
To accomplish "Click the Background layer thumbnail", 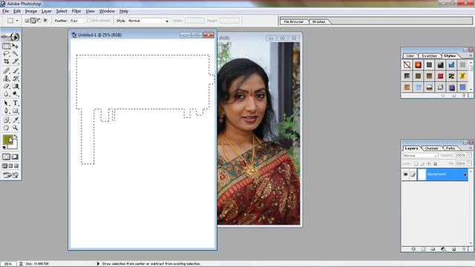I will click(422, 175).
